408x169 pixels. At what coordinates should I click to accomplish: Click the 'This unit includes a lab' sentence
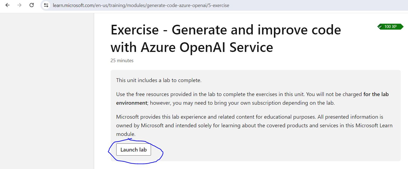coord(159,80)
